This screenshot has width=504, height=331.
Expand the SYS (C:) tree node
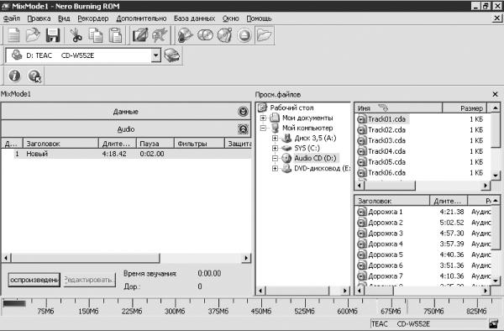pos(275,148)
